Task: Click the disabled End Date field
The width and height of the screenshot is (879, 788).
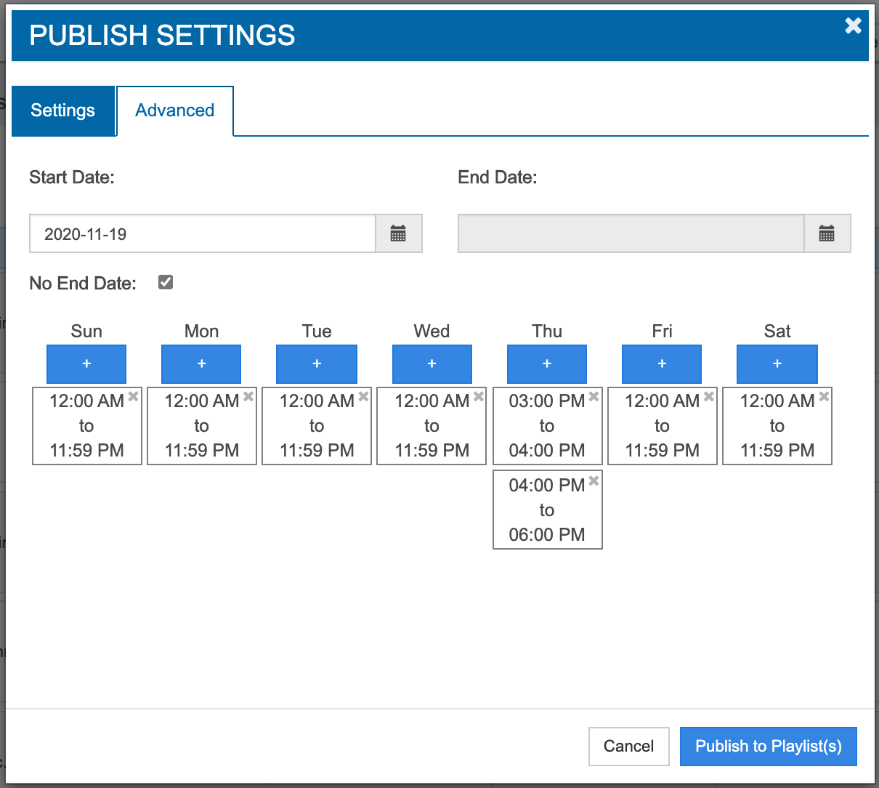Action: click(631, 233)
